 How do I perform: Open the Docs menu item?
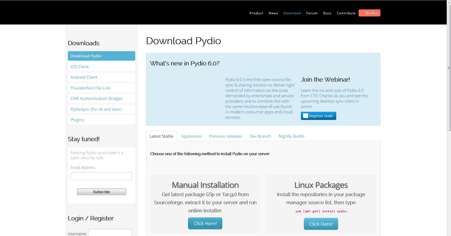point(327,13)
